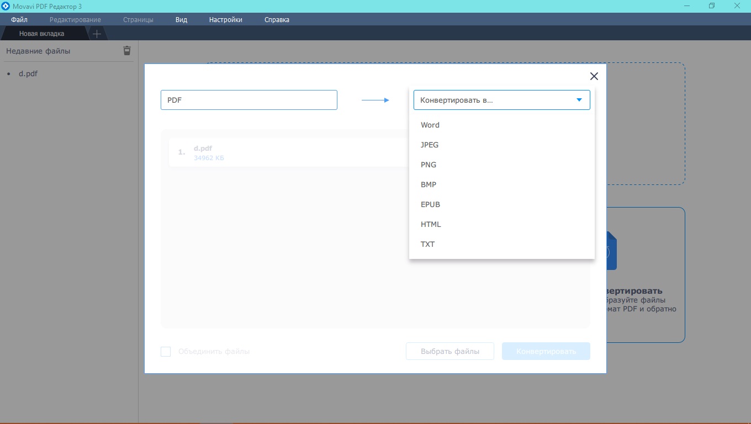Toggle the Объединить файлы checkbox
Image resolution: width=751 pixels, height=424 pixels.
(166, 352)
